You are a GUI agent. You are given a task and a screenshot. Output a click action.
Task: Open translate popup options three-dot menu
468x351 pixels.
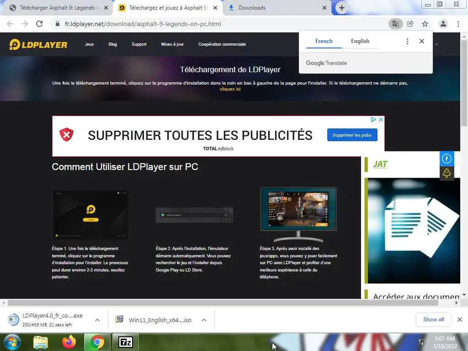click(407, 41)
